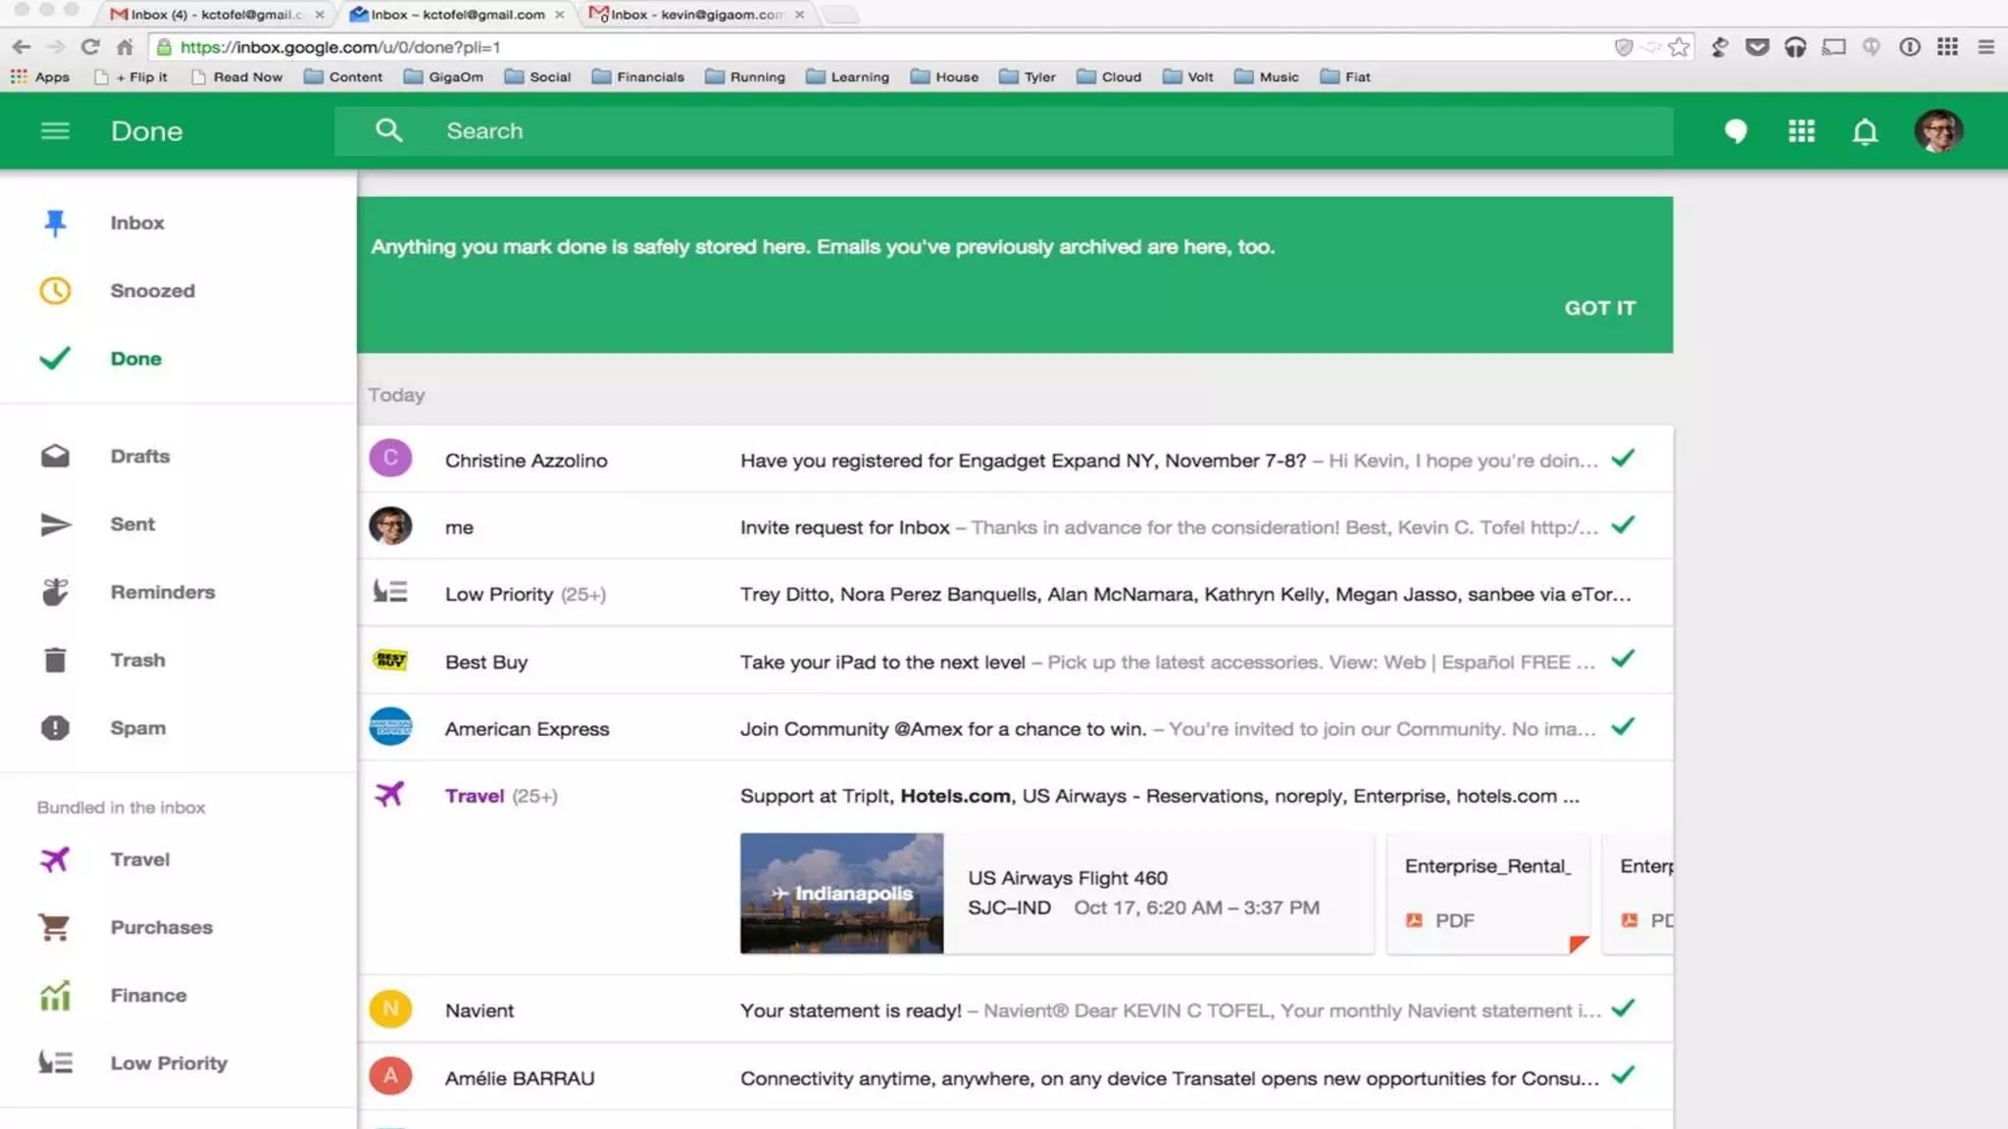This screenshot has height=1129, width=2008.
Task: Toggle done check on Invite request email
Action: tap(1623, 524)
